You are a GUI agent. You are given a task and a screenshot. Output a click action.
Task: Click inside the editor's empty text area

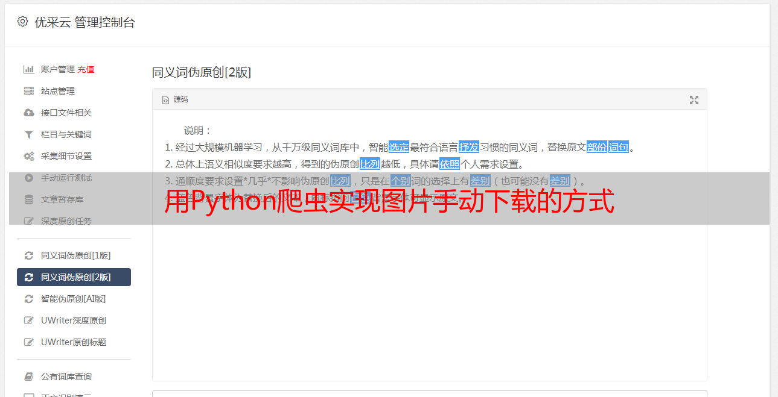pyautogui.click(x=429, y=301)
